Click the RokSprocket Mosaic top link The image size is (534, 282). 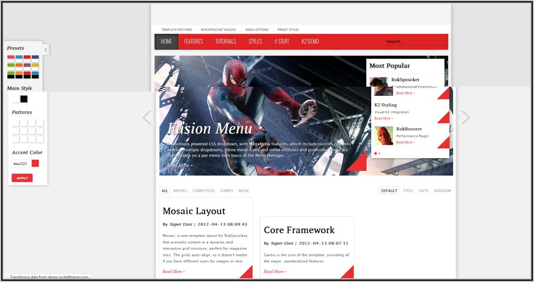click(x=219, y=29)
